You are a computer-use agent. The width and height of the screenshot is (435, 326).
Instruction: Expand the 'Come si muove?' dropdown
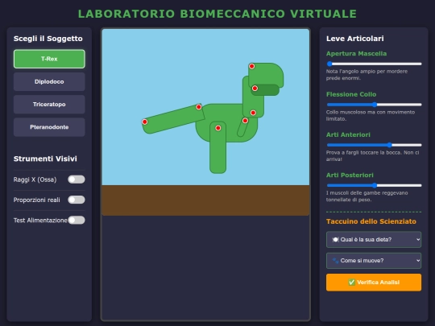(374, 261)
